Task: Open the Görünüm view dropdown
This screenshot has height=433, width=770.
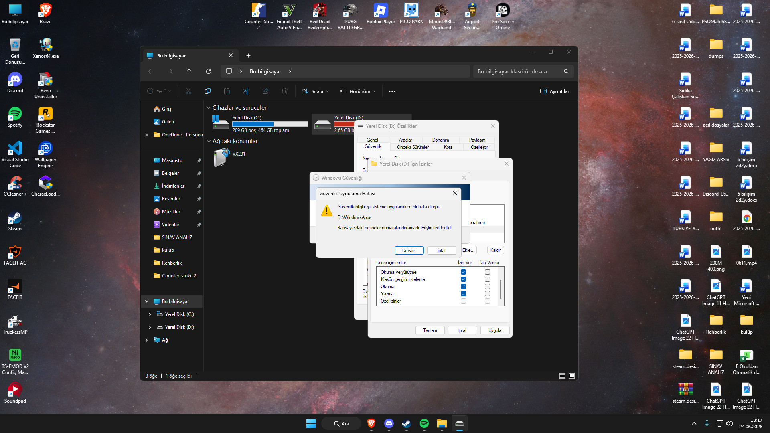Action: tap(358, 91)
